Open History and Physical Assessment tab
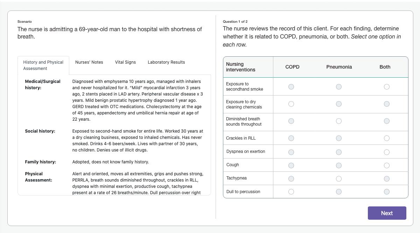This screenshot has width=420, height=233. click(x=43, y=65)
